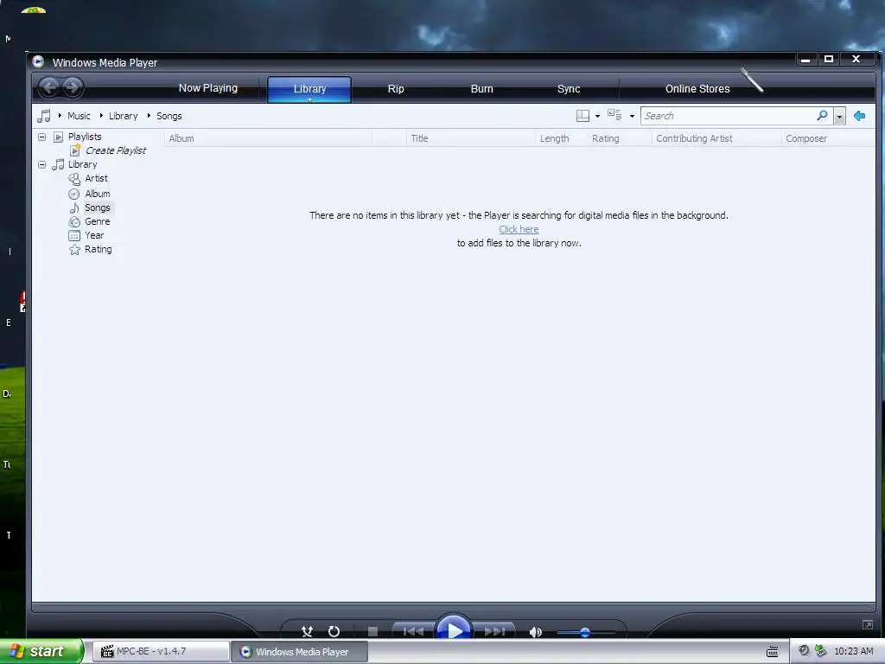Image resolution: width=885 pixels, height=664 pixels.
Task: Switch to compact mode icon
Action: coord(868,624)
